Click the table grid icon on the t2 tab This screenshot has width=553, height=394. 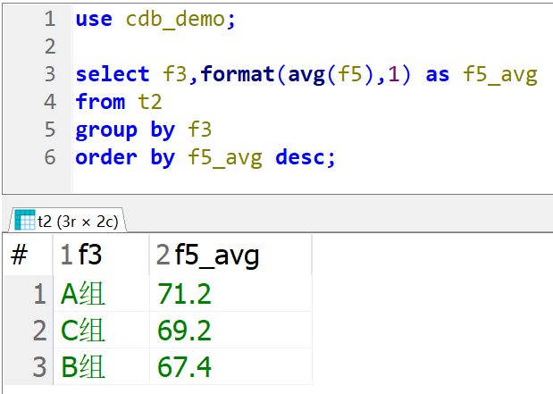24,220
